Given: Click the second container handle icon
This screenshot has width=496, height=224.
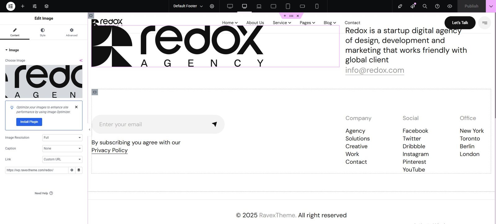Looking at the screenshot, I should [x=95, y=92].
